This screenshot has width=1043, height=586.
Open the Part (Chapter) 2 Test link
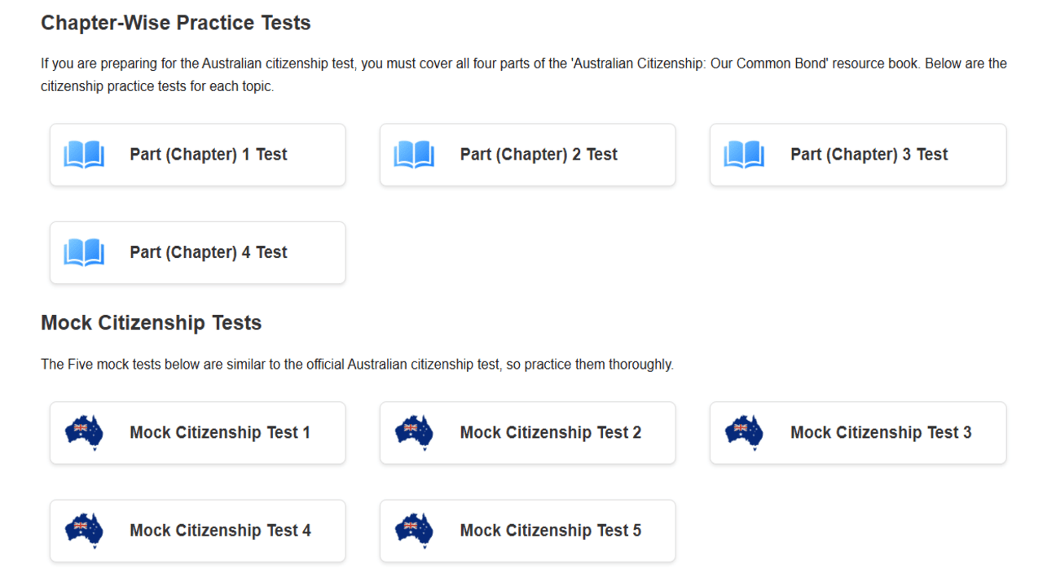point(539,155)
